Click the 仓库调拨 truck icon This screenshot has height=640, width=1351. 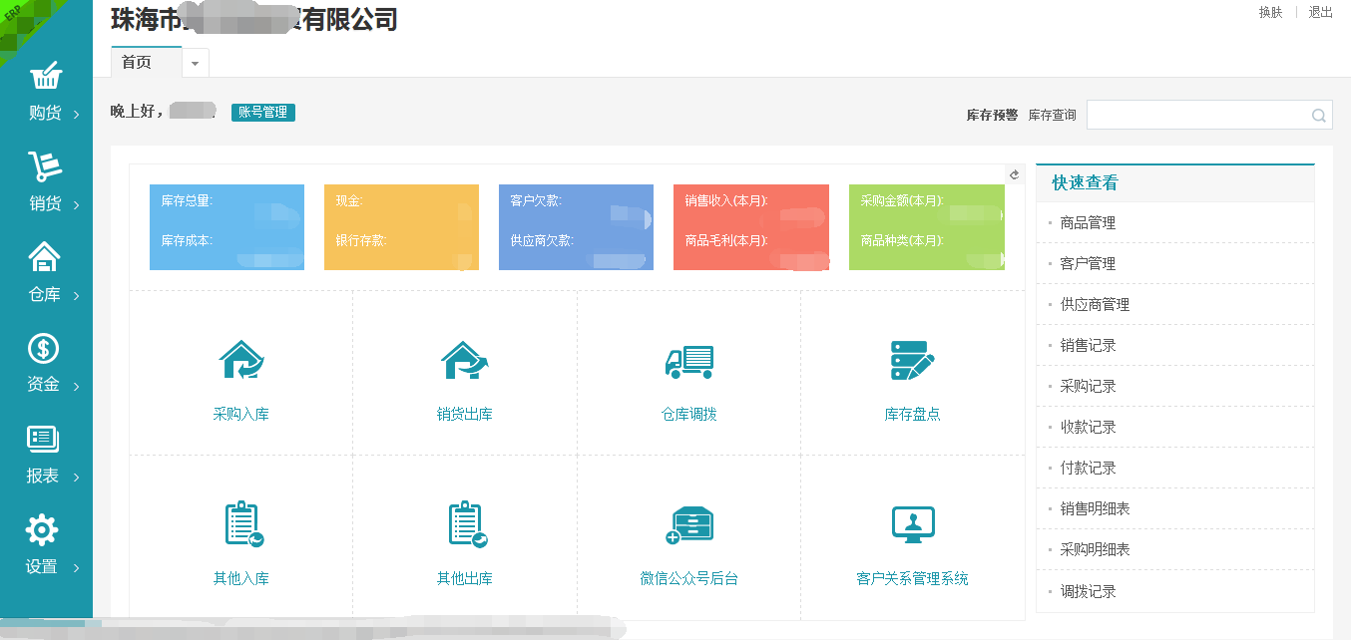(688, 361)
